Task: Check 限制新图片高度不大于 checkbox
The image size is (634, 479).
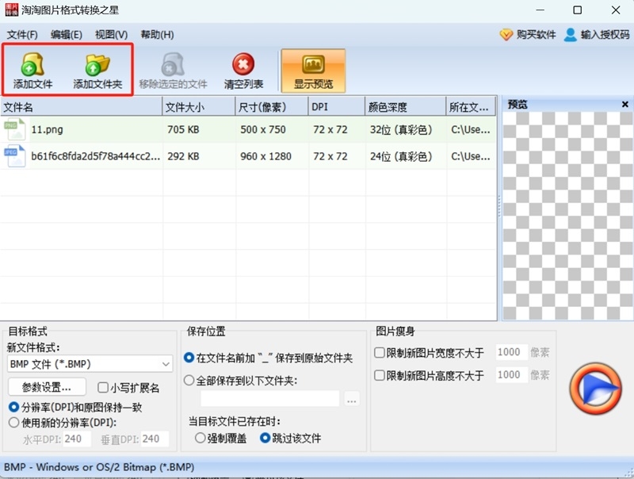Action: click(380, 375)
